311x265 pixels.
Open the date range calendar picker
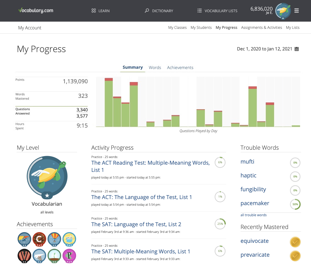click(297, 49)
